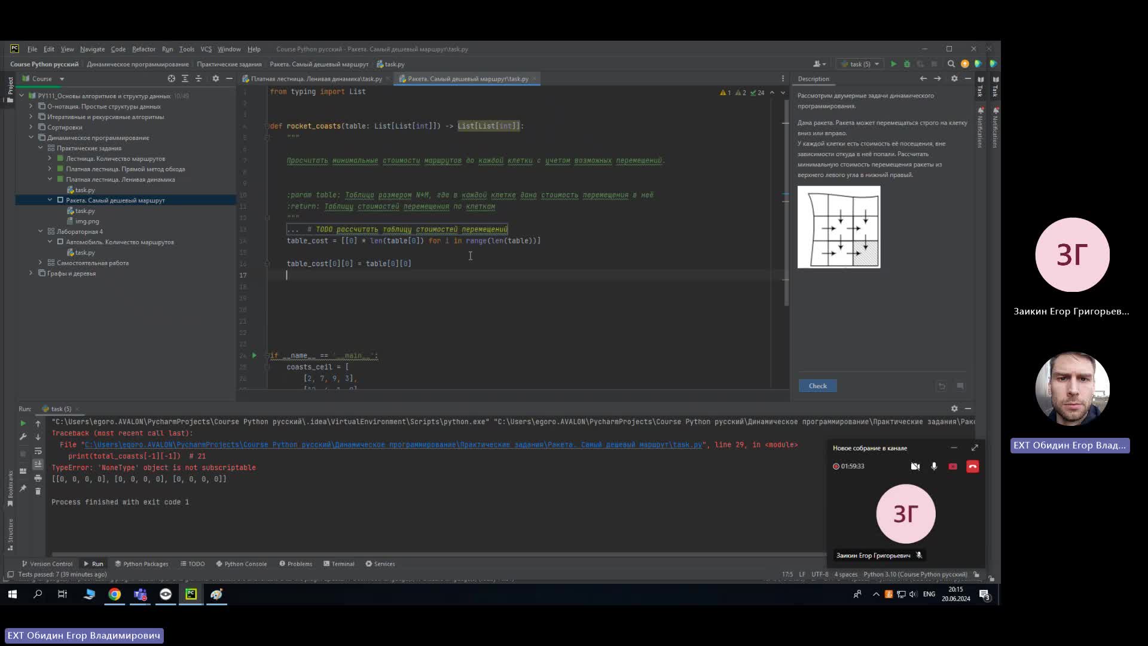Toggle microphone in meeting popup

(934, 467)
